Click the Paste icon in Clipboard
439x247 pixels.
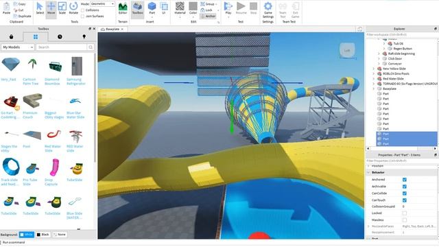point(6,8)
